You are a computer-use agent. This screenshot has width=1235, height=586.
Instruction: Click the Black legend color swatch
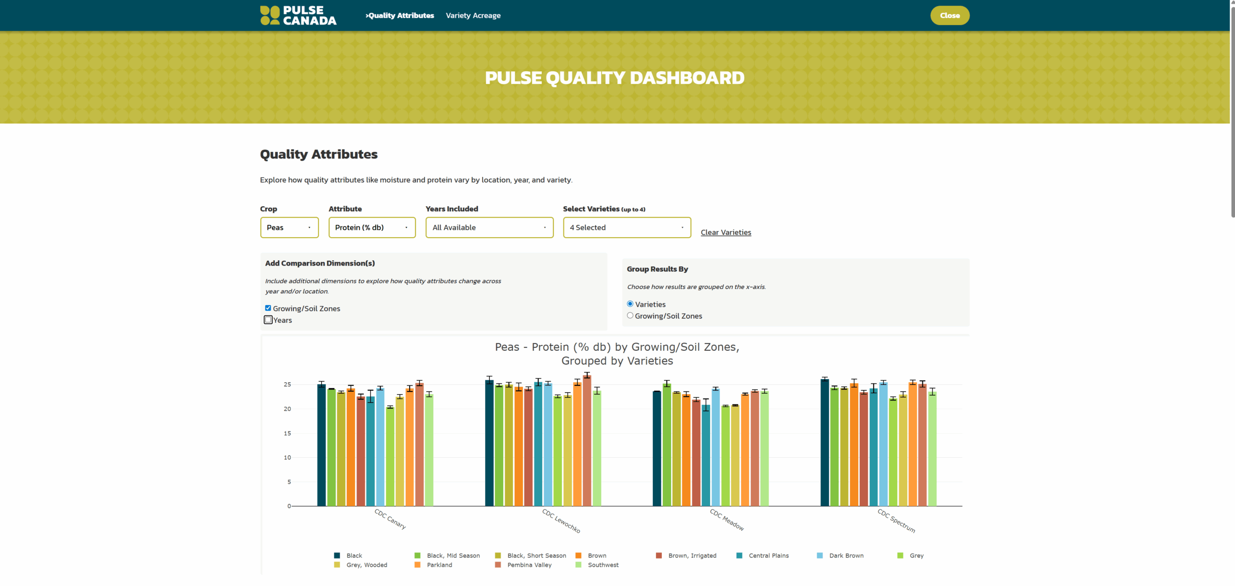pos(337,556)
